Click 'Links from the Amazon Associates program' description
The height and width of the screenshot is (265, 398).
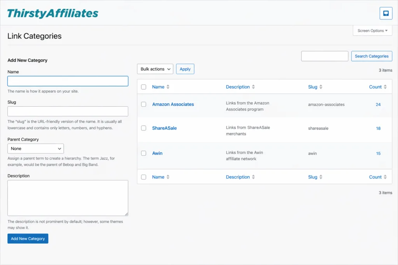point(248,106)
